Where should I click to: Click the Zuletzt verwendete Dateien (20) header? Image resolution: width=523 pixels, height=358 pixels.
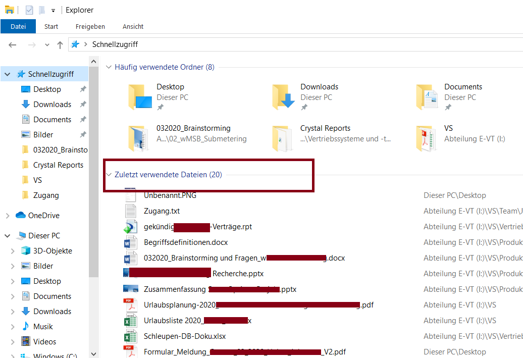click(168, 175)
